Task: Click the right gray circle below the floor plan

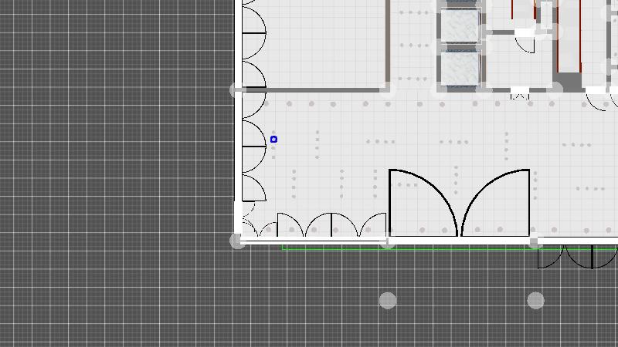Action: 535,300
